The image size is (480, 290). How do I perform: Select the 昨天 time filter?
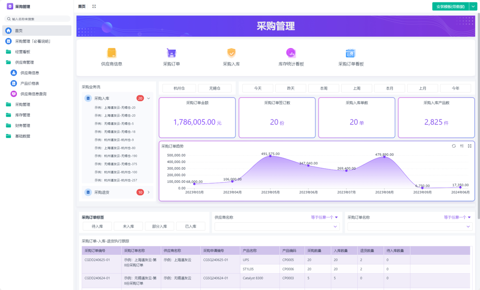291,88
